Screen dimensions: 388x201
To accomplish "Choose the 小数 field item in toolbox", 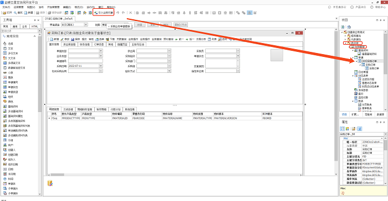I will (x=11, y=73).
